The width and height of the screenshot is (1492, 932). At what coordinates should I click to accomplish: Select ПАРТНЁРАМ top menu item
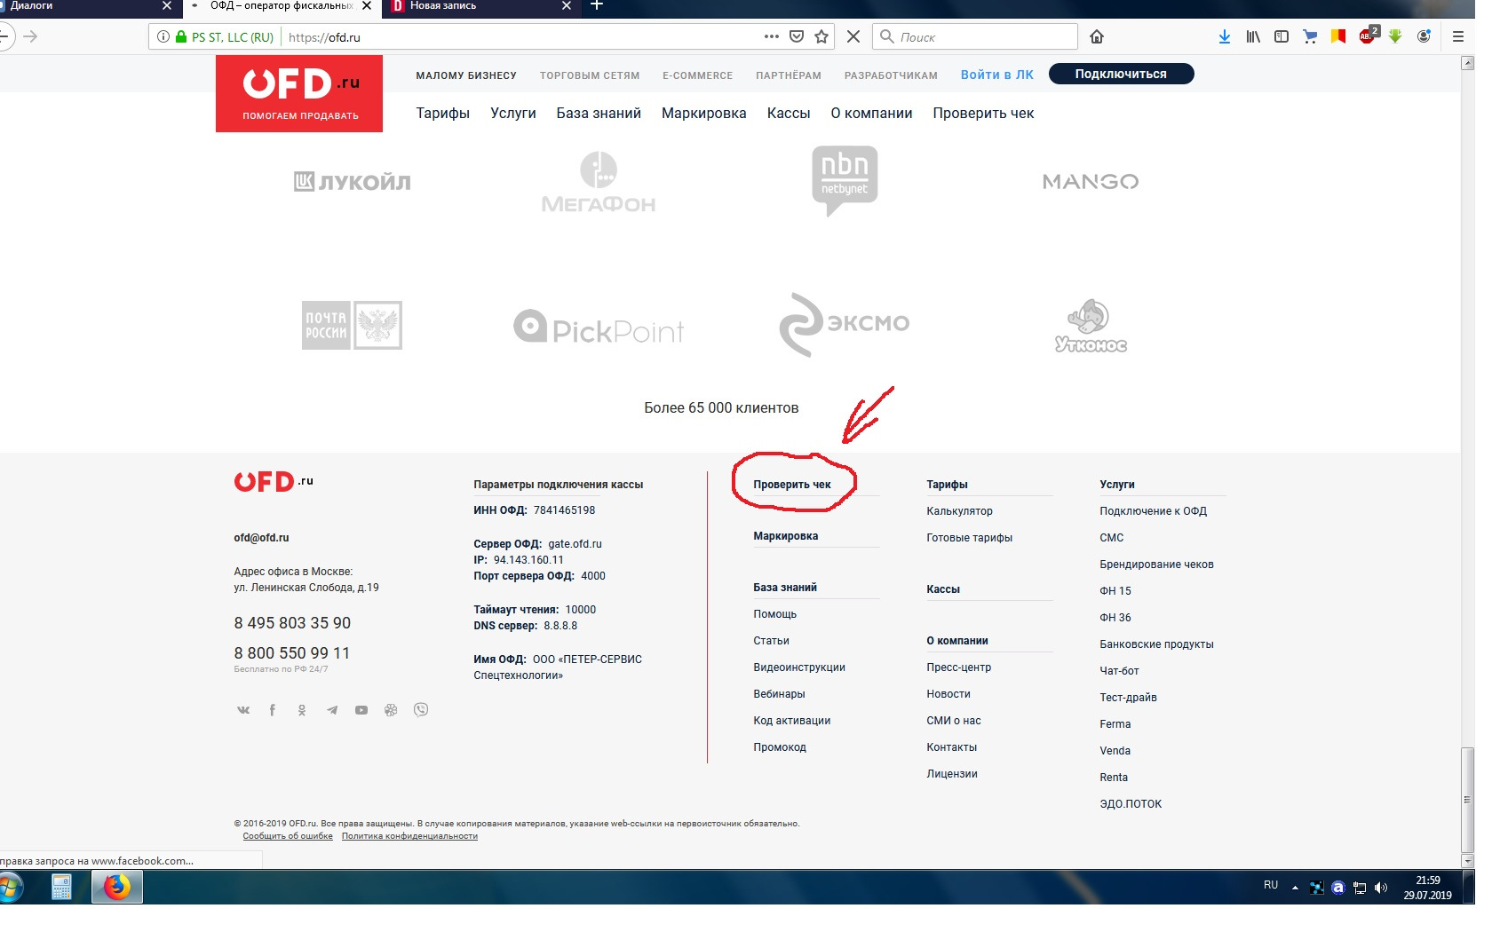coord(789,75)
